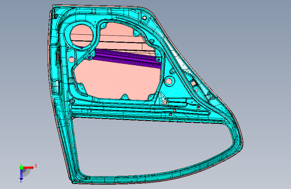Select the purple side-impact beam in the door
The height and width of the screenshot is (189, 291).
tap(128, 58)
